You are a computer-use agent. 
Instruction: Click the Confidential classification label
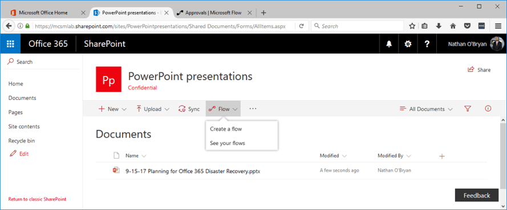(x=143, y=88)
